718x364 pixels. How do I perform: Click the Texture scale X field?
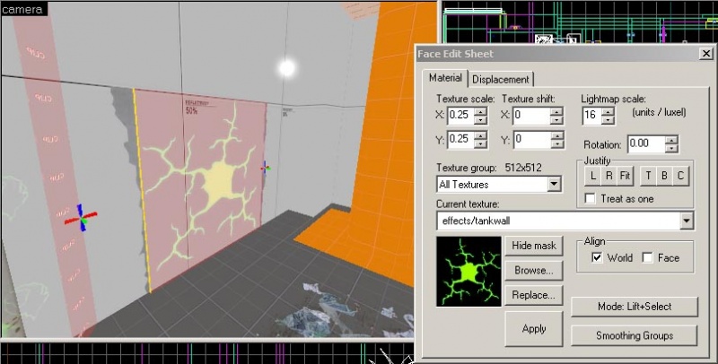coord(460,116)
